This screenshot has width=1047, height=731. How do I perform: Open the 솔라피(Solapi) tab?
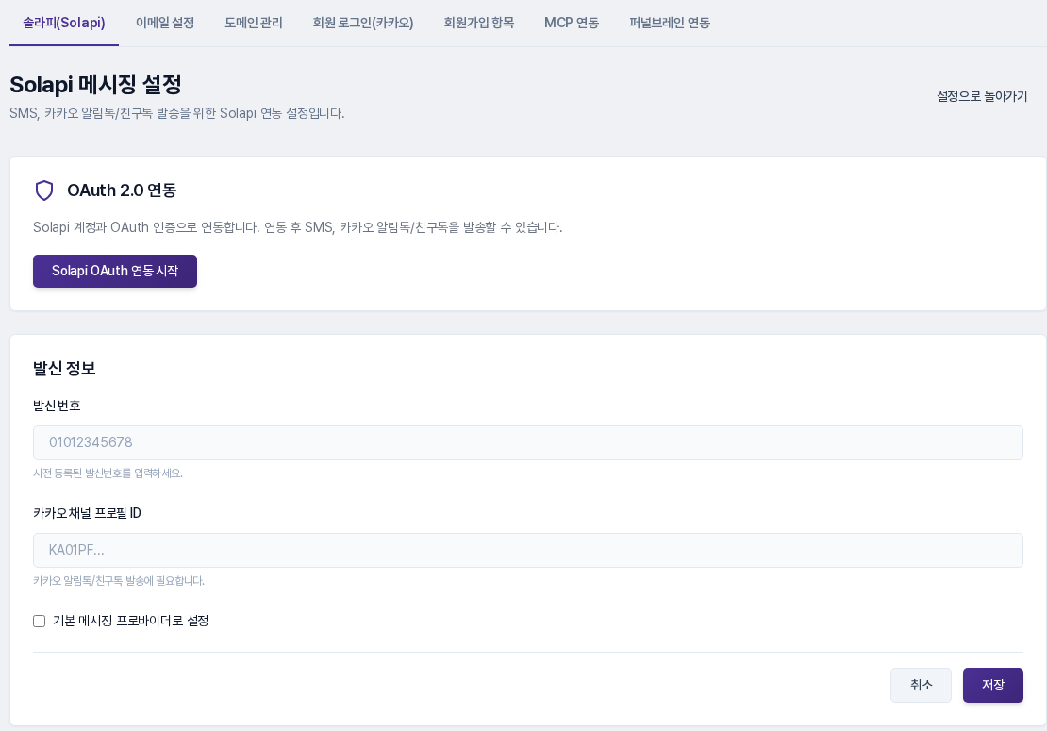pyautogui.click(x=64, y=23)
